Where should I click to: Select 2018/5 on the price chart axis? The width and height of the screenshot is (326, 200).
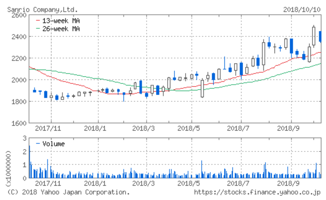click(x=191, y=128)
